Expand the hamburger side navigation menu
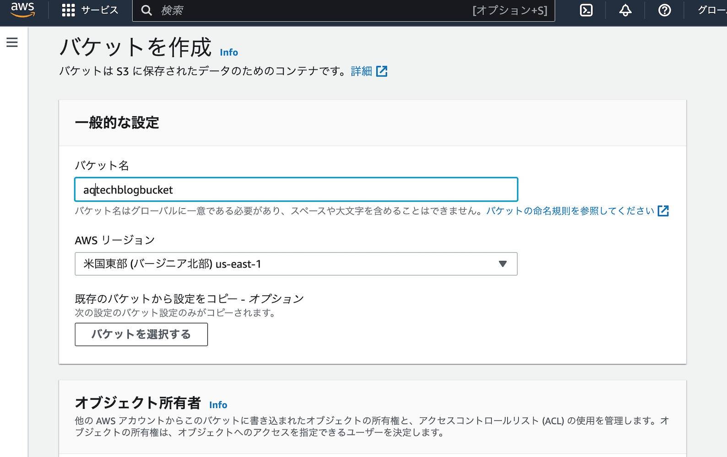The width and height of the screenshot is (727, 457). tap(12, 43)
